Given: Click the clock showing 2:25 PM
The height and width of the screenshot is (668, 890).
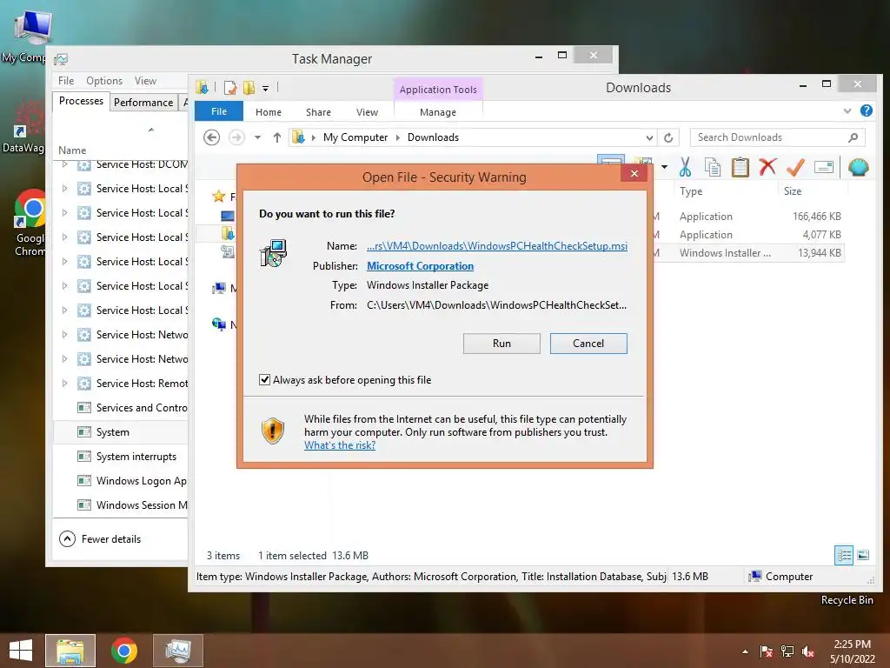Looking at the screenshot, I should click(x=852, y=645).
